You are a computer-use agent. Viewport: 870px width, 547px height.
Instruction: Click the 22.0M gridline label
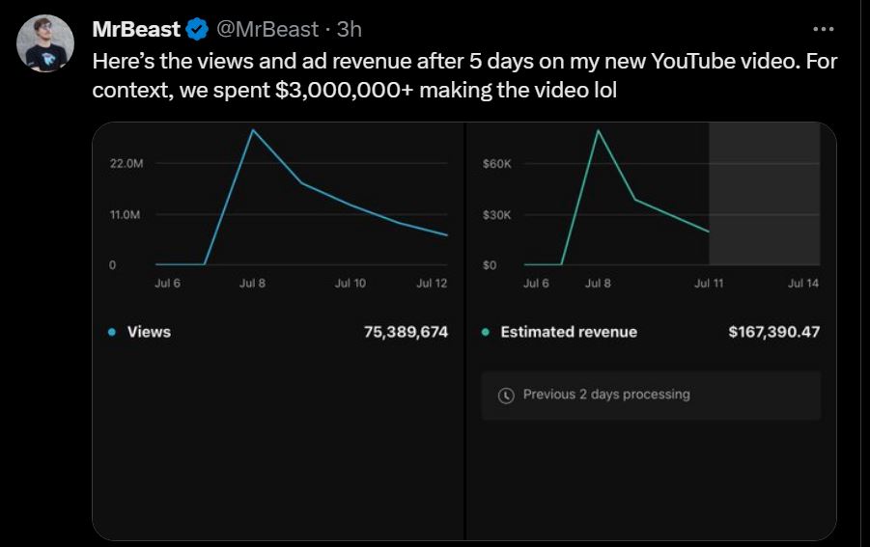[126, 163]
